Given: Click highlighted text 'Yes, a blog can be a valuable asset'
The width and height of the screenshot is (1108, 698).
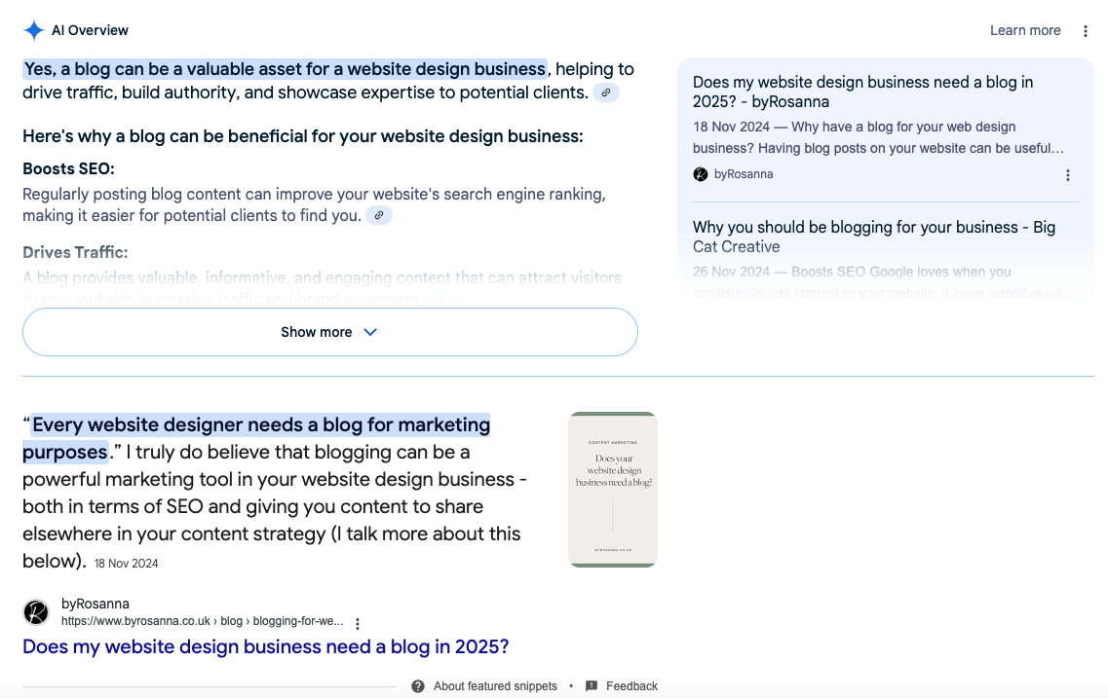Looking at the screenshot, I should tap(285, 69).
